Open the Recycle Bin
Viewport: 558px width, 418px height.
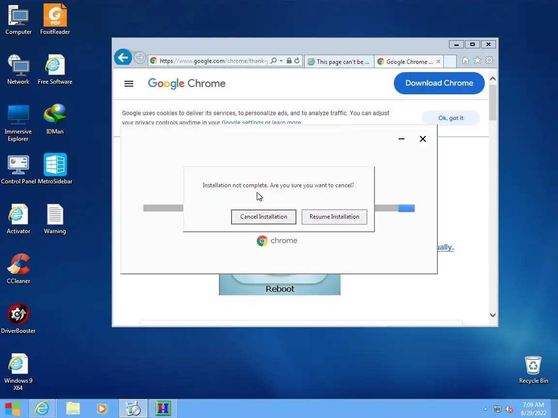tap(533, 370)
